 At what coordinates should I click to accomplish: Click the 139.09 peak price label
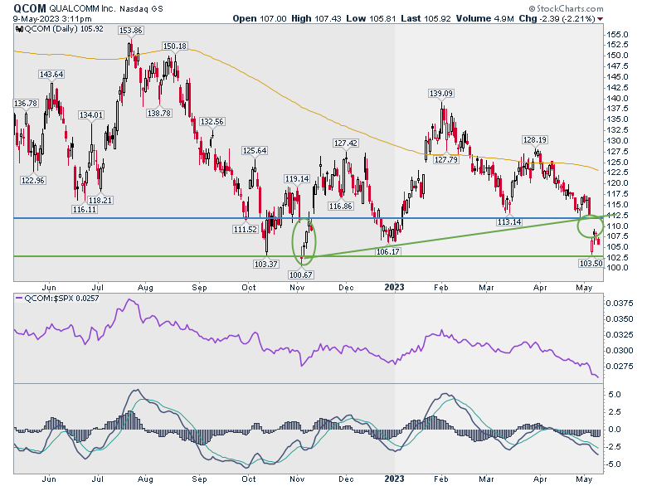(441, 93)
